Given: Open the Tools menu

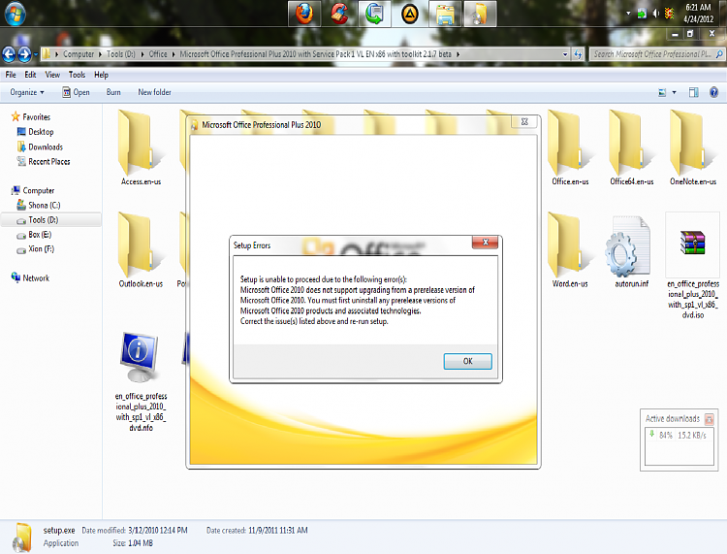Looking at the screenshot, I should pyautogui.click(x=77, y=75).
